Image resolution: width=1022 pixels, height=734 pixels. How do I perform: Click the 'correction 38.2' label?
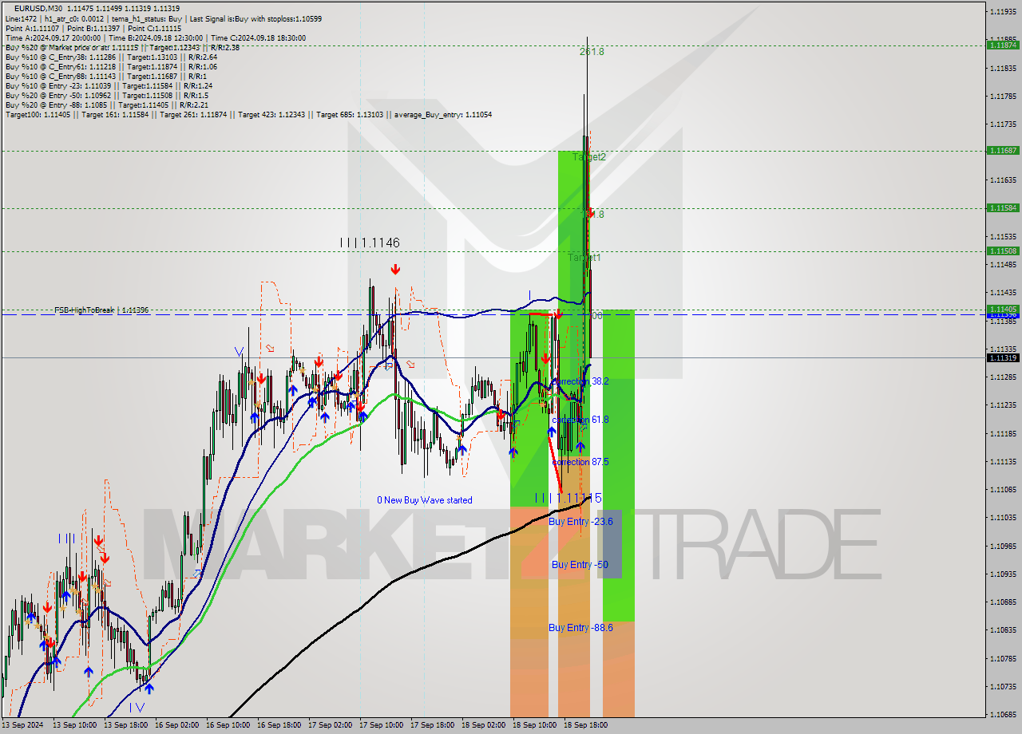coord(580,381)
